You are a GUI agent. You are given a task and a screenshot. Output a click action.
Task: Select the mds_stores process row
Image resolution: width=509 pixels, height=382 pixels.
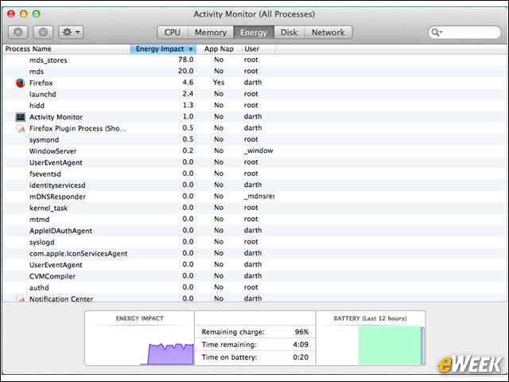(x=254, y=60)
